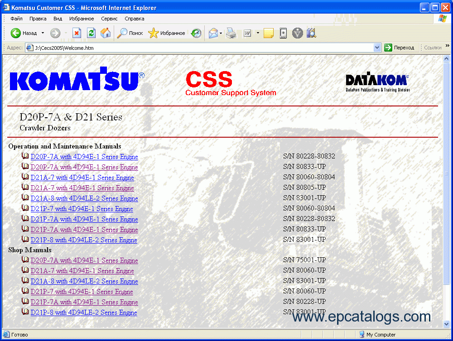Open D21P-8 4D94LE-2 O&M manual link
This screenshot has height=341, width=453.
coord(84,240)
